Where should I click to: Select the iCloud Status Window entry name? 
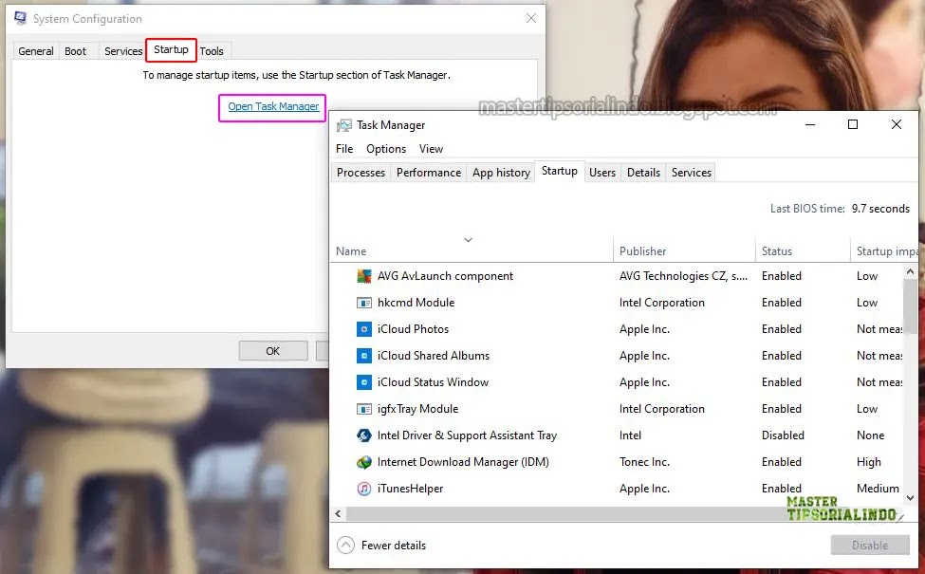click(x=433, y=382)
